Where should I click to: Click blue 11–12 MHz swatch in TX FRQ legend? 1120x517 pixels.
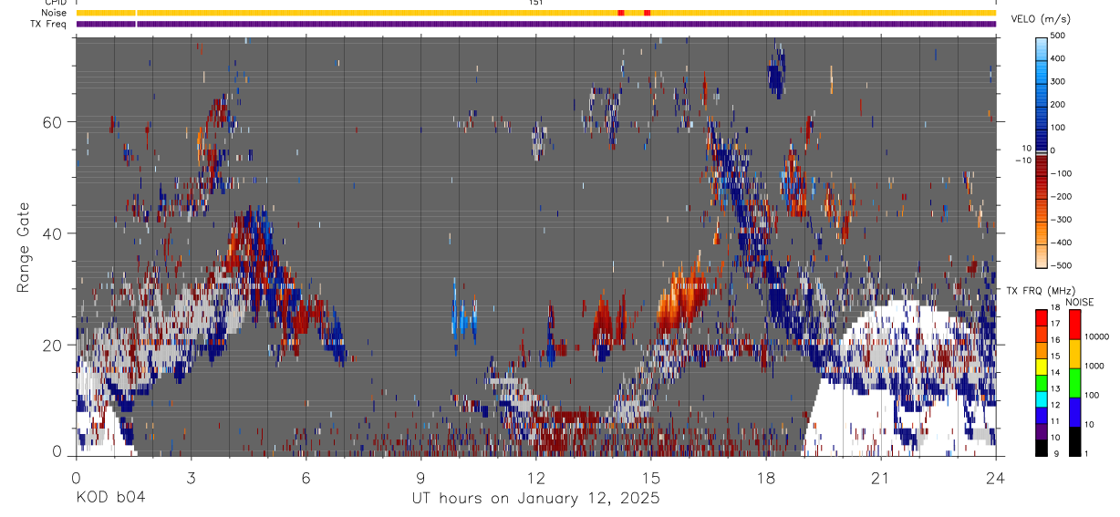coord(1041,414)
